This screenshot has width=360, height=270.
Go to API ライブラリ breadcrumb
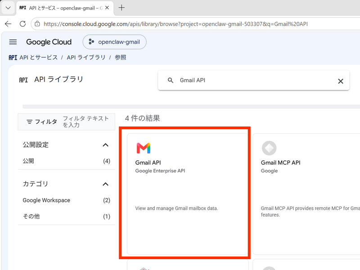click(x=86, y=58)
